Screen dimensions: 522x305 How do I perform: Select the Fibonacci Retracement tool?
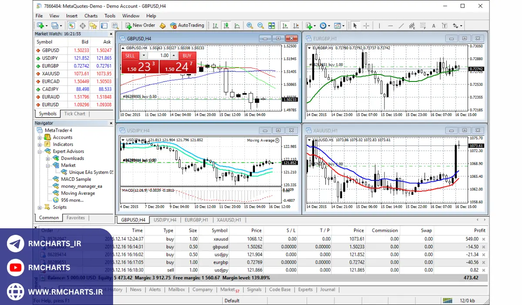(423, 26)
